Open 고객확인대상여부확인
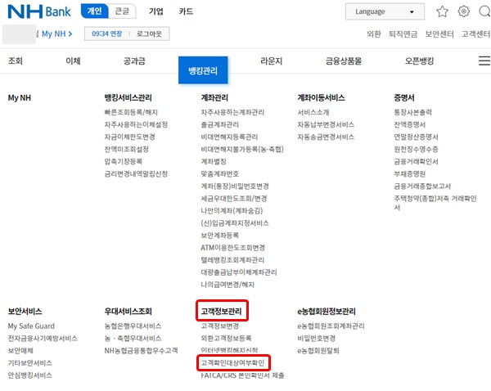This screenshot has width=491, height=391. tap(232, 363)
